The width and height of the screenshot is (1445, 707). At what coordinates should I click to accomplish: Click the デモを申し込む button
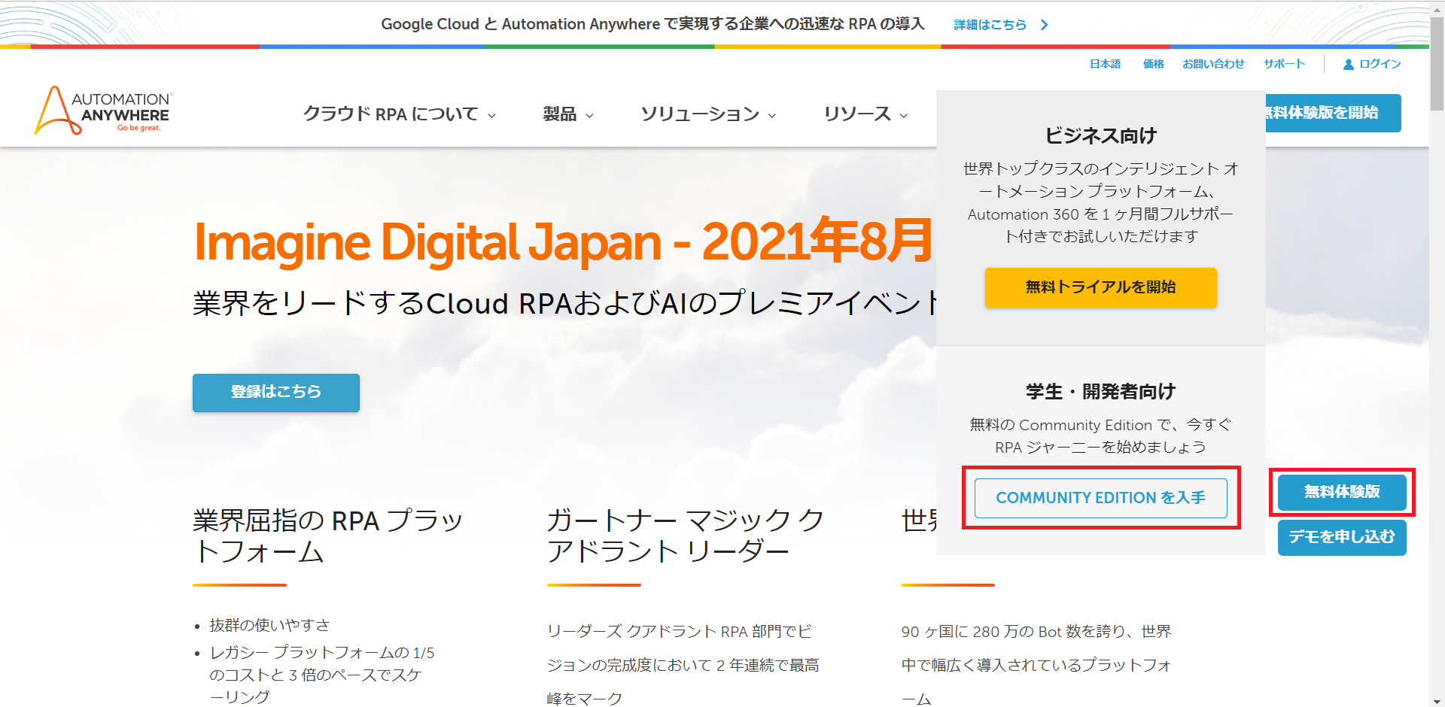(x=1342, y=537)
